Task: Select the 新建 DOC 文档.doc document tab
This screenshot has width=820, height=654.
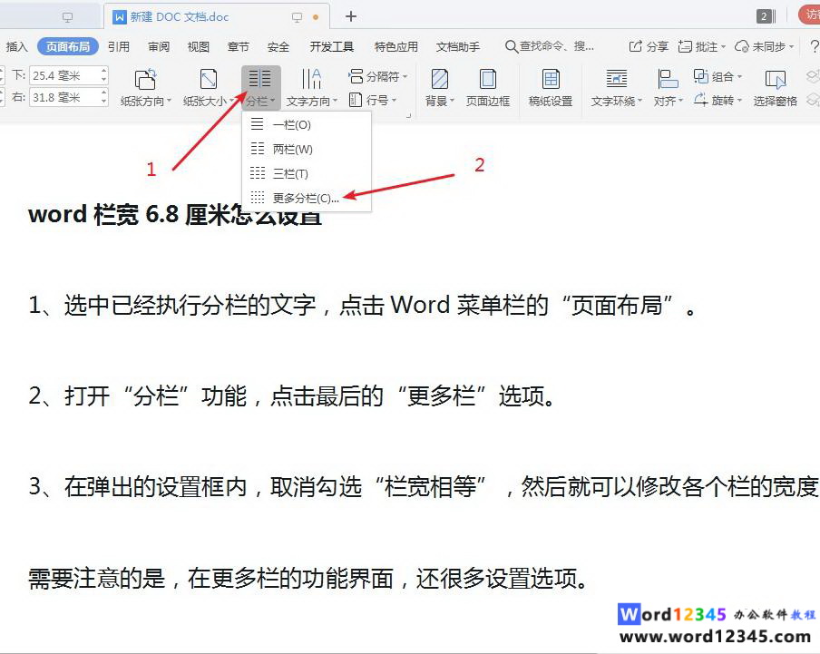Action: tap(217, 17)
